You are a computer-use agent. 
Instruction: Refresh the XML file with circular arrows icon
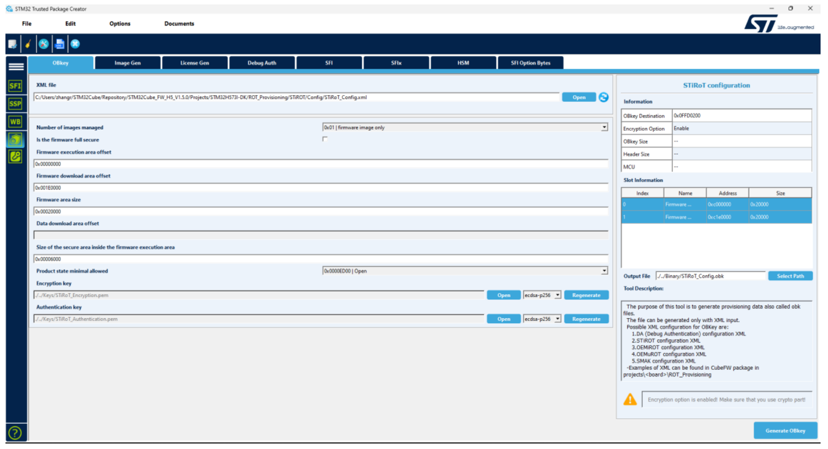[x=604, y=98]
